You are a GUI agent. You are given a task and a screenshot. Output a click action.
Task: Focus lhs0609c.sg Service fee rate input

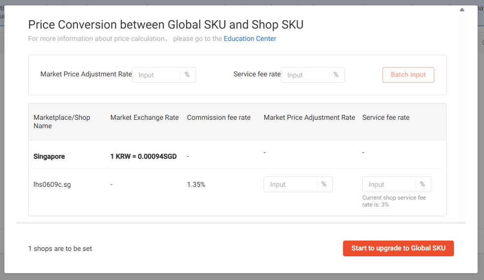coord(396,184)
